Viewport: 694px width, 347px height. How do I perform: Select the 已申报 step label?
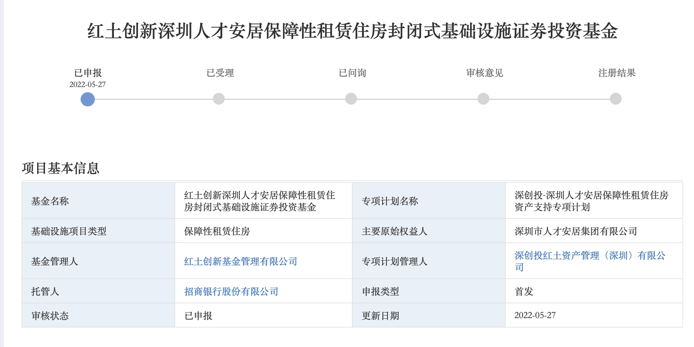(88, 73)
